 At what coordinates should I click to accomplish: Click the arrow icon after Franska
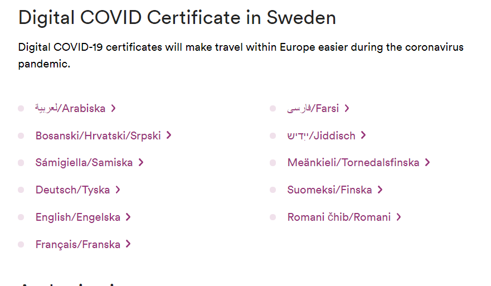tap(128, 245)
